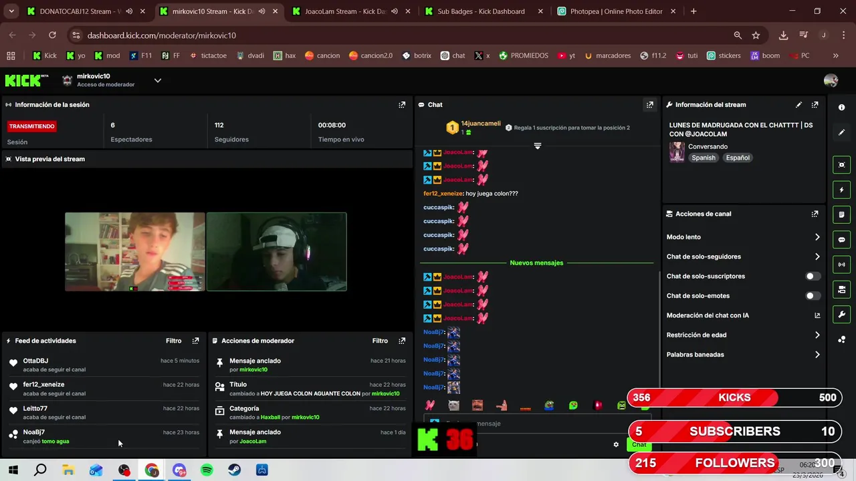Edit stream info with pencil in panel header
This screenshot has height=481, width=856.
click(x=798, y=105)
